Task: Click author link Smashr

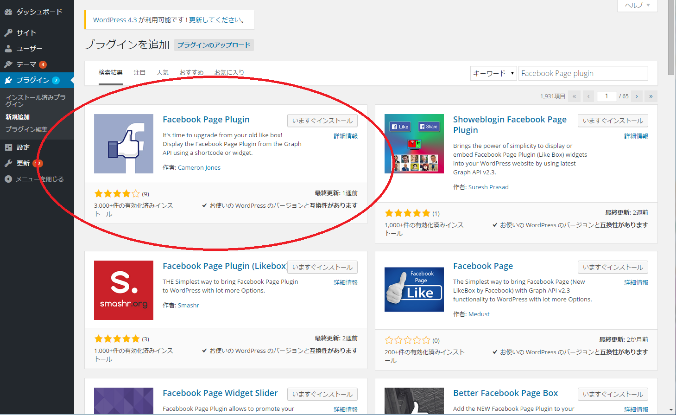Action: coord(189,306)
